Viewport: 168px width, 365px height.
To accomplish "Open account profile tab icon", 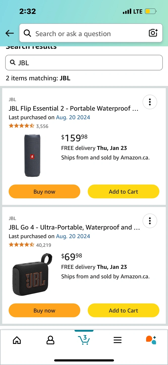I will (50, 340).
